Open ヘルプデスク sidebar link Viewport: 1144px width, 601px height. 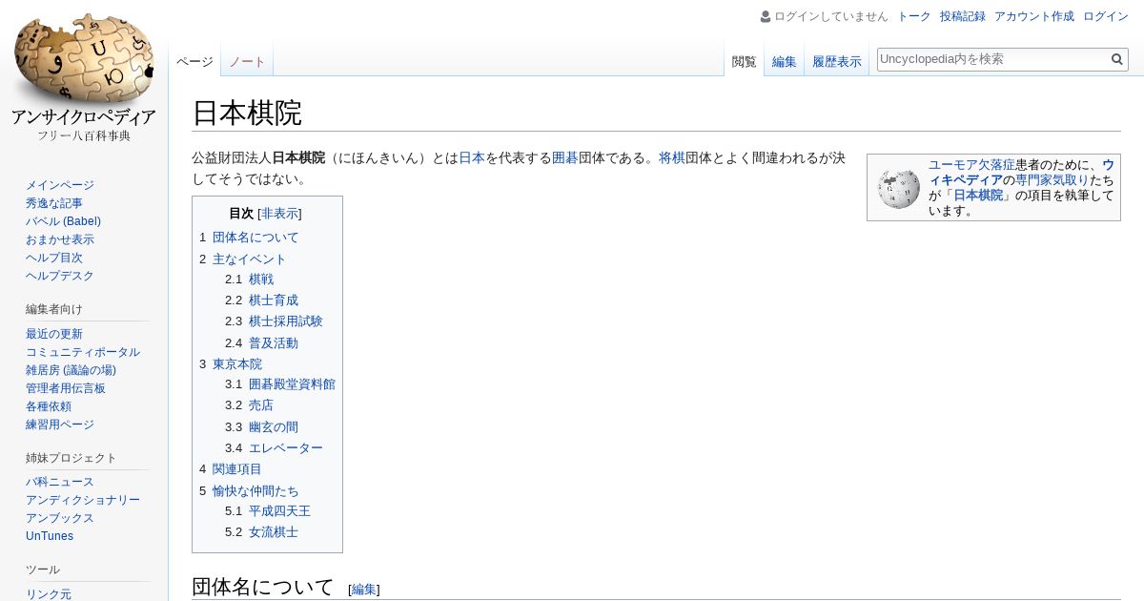(60, 276)
